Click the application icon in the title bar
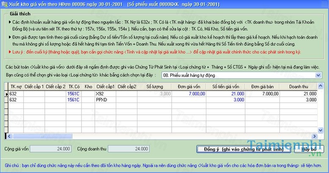 click(x=5, y=4)
